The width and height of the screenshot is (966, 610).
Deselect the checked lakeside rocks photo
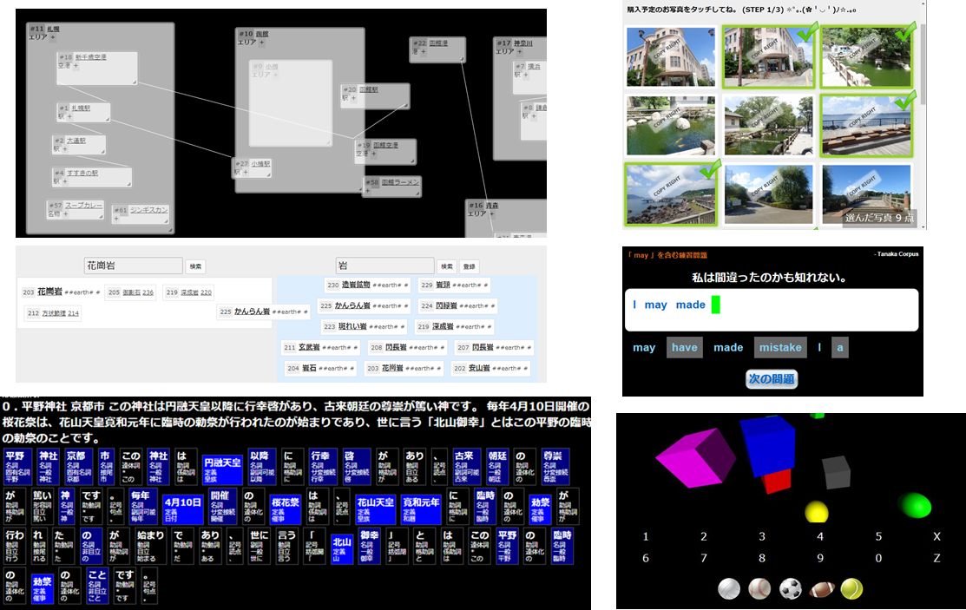click(x=670, y=193)
